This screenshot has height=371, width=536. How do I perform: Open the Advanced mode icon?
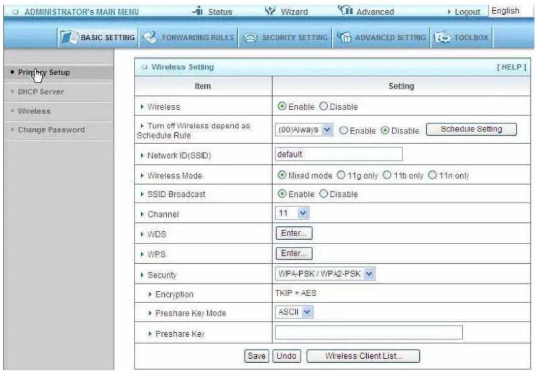click(x=345, y=10)
